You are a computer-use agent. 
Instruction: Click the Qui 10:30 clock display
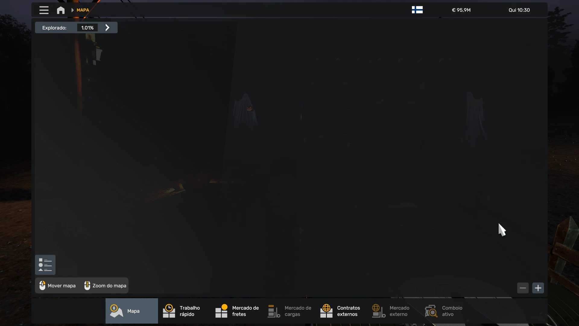coord(519,10)
